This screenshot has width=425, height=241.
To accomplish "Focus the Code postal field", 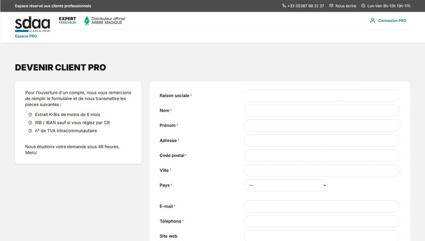I will click(321, 155).
